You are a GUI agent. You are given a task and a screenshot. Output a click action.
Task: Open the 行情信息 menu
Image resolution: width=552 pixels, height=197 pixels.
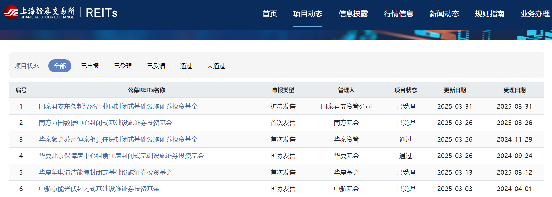pos(399,14)
